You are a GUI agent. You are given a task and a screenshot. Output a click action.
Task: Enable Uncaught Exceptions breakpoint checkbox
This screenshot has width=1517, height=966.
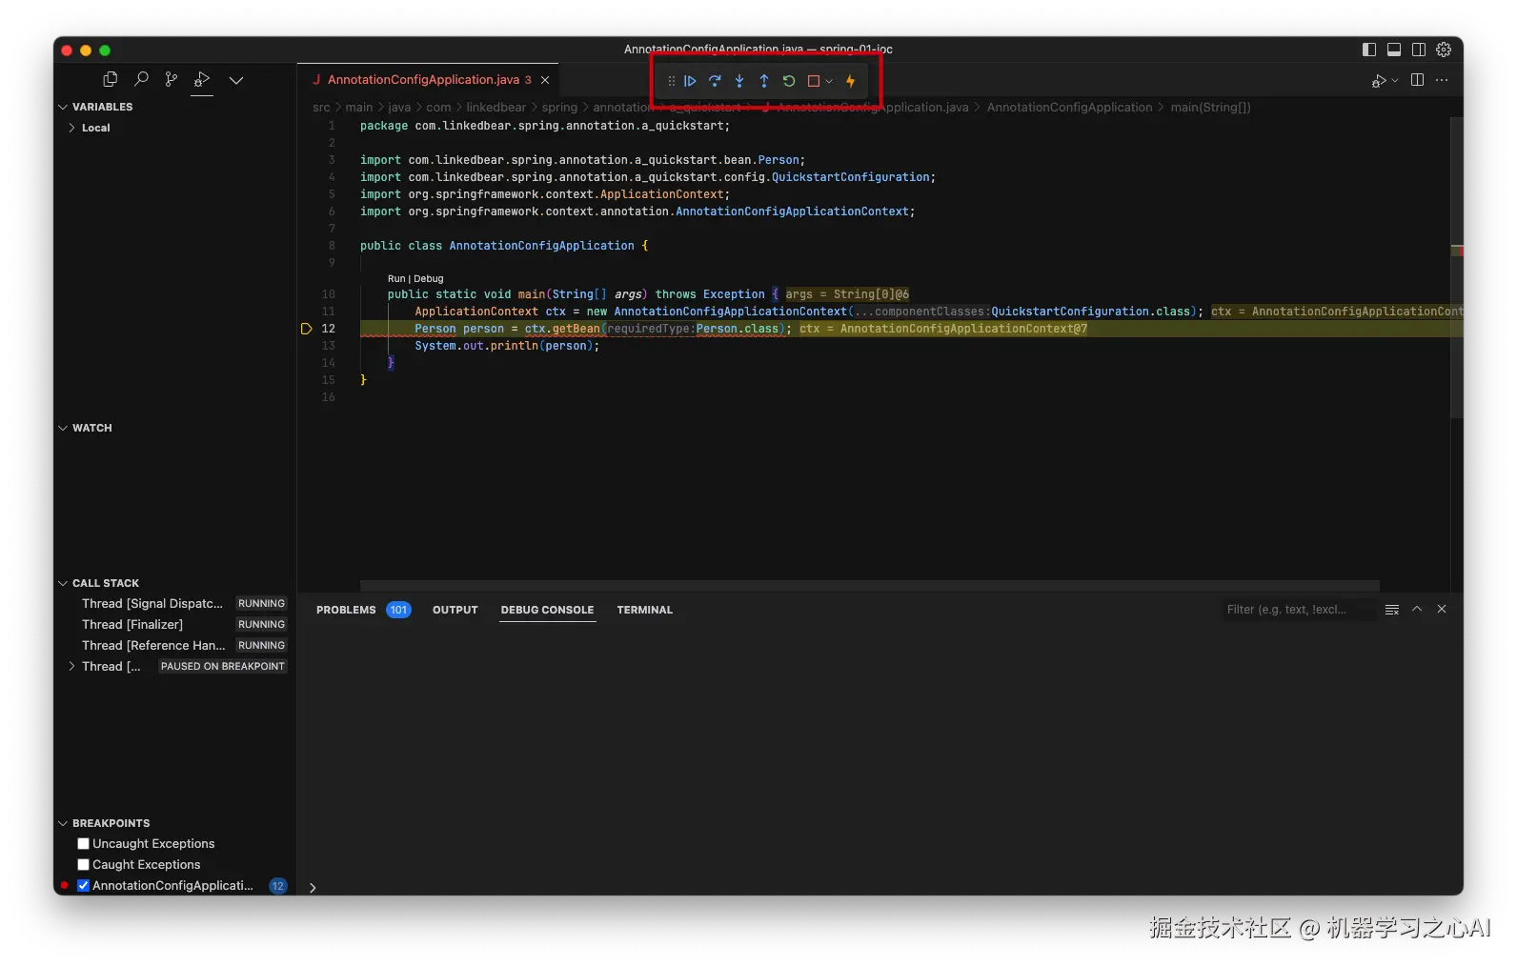point(84,843)
